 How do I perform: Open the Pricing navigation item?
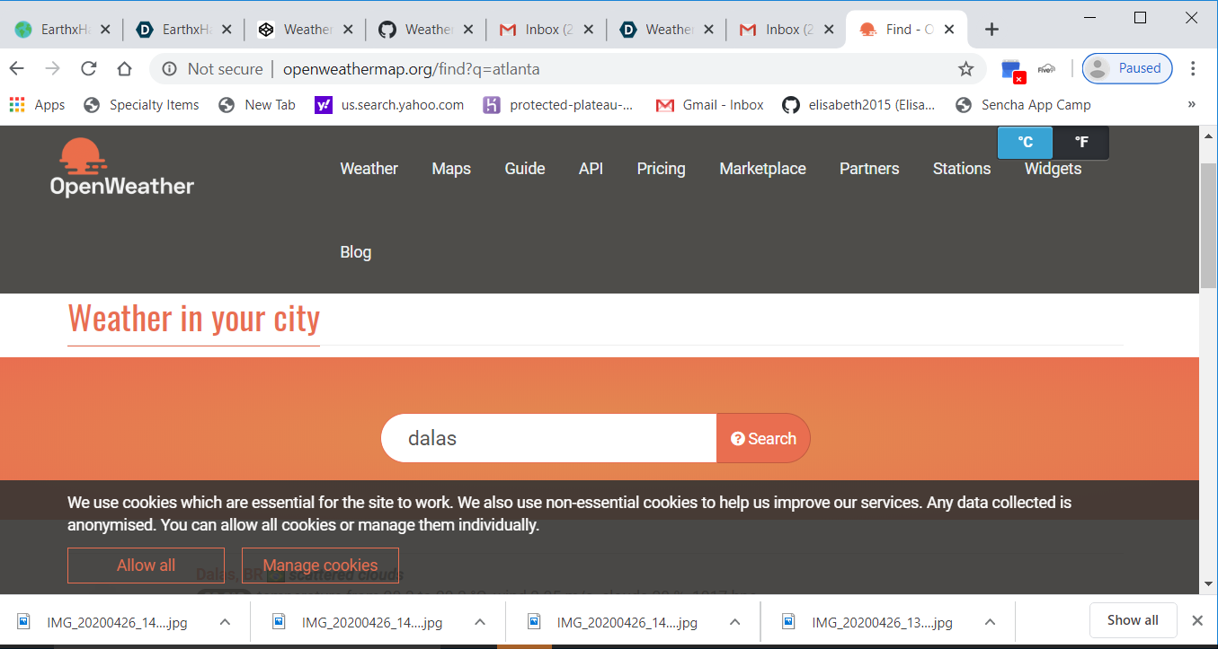pos(661,169)
